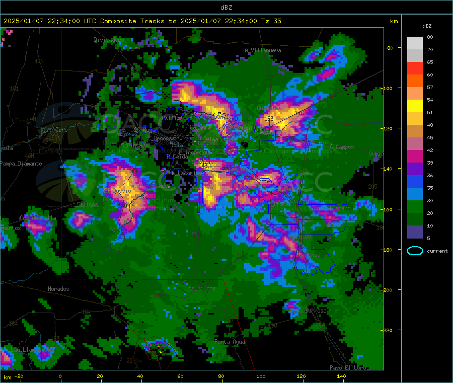Select the 'Paso_Barroso' place label
453x383 pixels.
tap(308, 311)
